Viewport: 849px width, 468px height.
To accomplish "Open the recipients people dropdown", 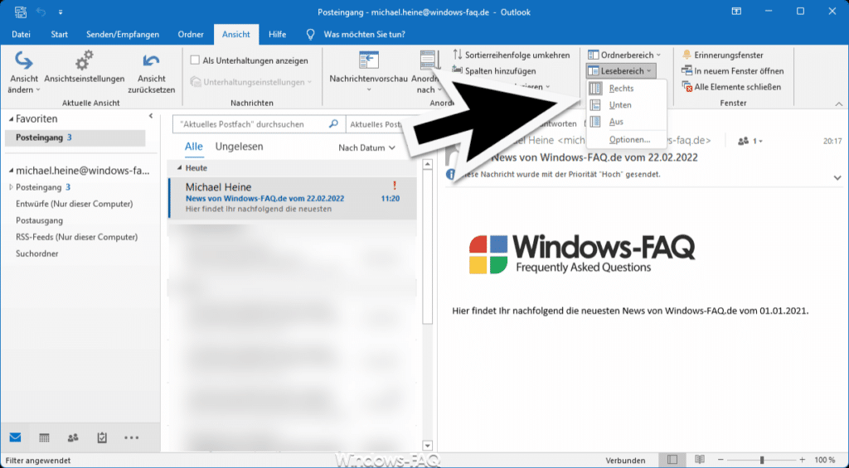I will pyautogui.click(x=750, y=141).
